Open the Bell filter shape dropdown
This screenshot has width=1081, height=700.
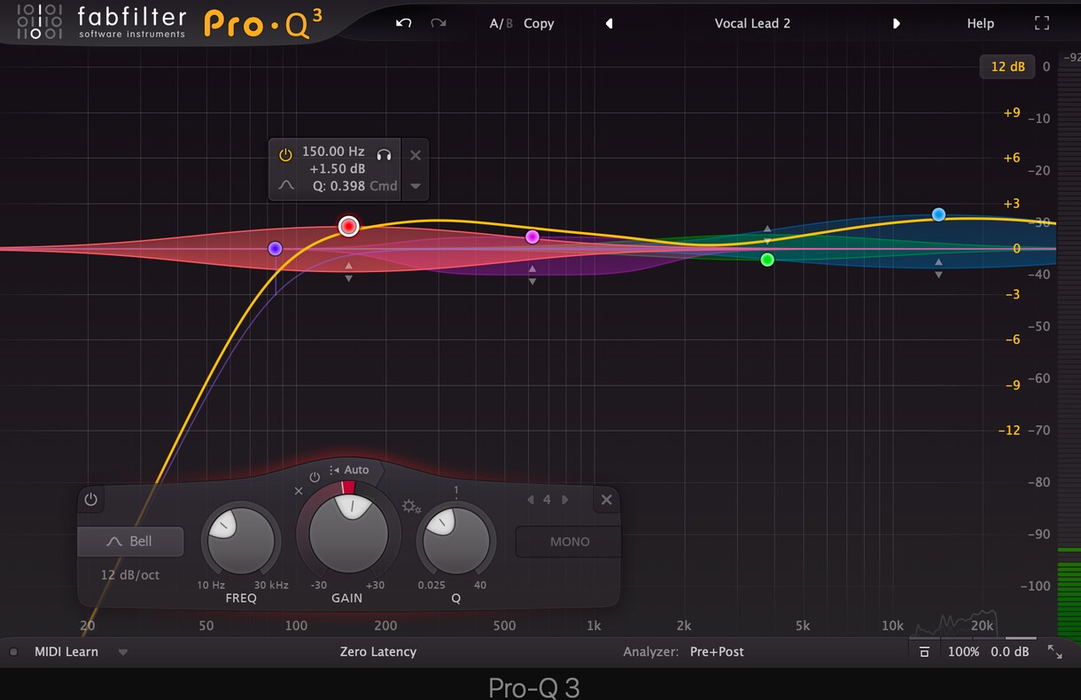[x=130, y=541]
